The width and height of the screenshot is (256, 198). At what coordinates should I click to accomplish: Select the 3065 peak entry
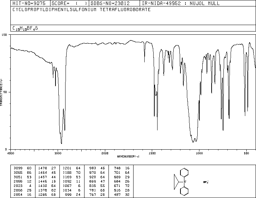point(23,173)
